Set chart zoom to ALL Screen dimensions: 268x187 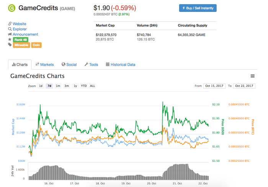[93, 86]
